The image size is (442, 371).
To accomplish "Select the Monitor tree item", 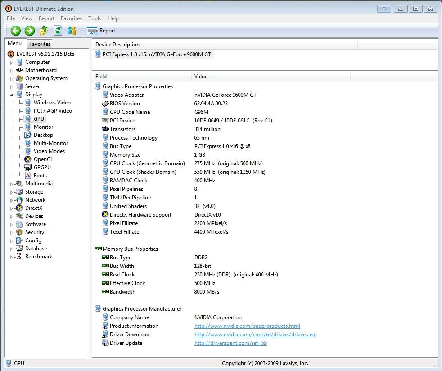I will [x=43, y=127].
